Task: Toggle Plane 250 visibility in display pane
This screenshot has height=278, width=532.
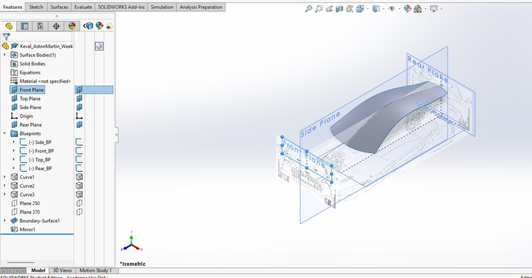Action: tap(79, 204)
